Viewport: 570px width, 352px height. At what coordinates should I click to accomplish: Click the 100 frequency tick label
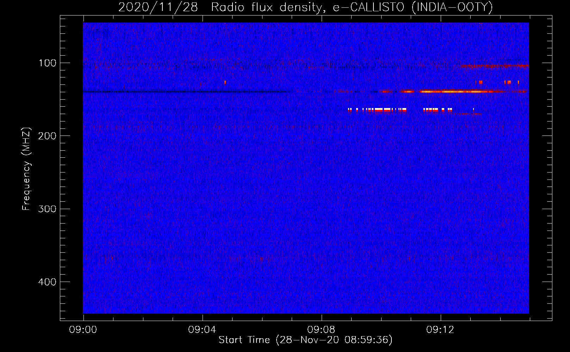(x=48, y=63)
